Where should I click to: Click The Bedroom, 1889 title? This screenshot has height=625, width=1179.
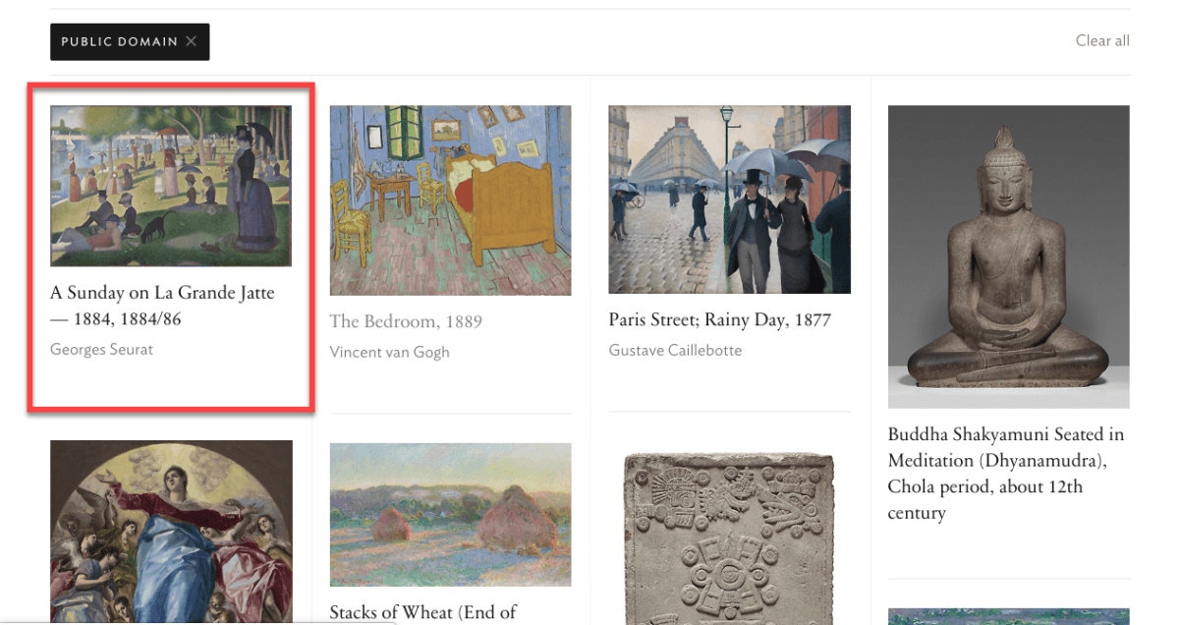tap(406, 321)
